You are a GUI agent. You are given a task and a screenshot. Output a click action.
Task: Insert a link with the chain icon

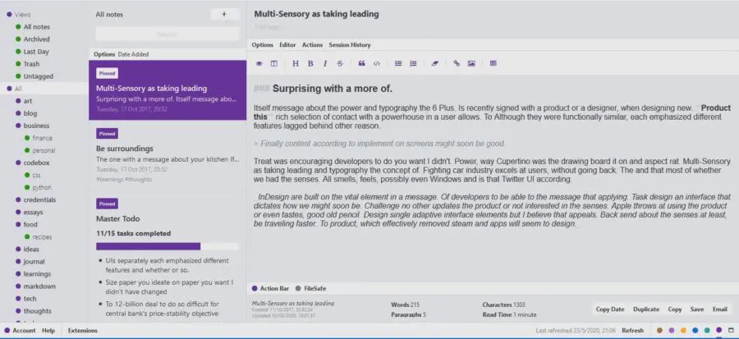pos(457,63)
